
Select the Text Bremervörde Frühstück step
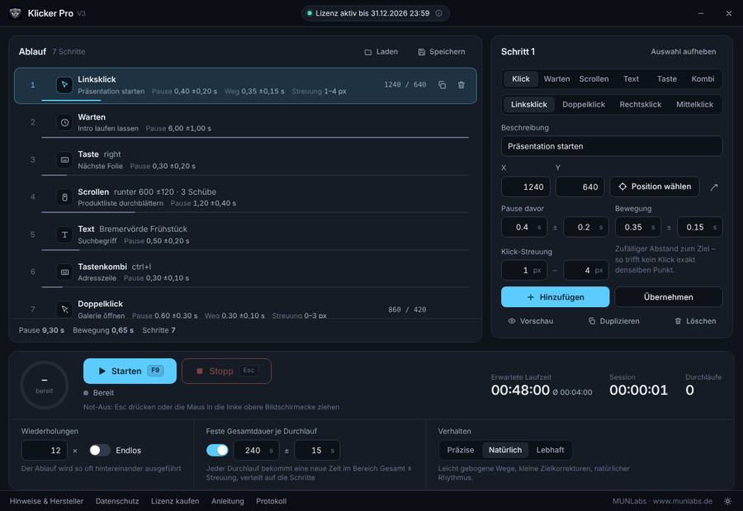[245, 234]
